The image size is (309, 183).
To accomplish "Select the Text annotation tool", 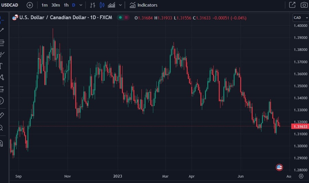I will click(x=1, y=66).
